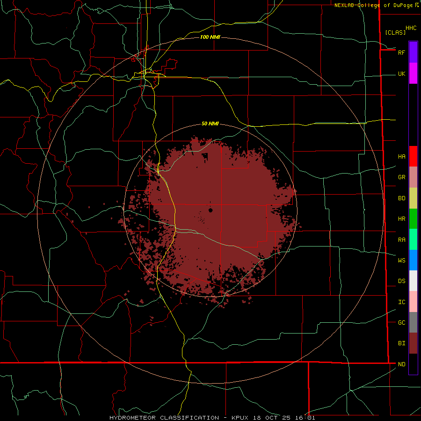Click the GR salmon legend swatch
421x421 pixels.
[x=413, y=177]
